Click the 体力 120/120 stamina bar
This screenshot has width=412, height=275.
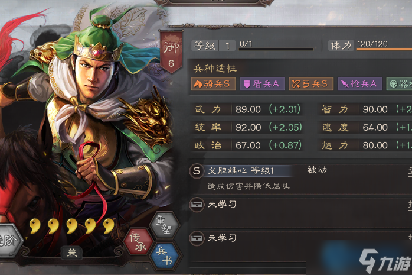point(384,49)
